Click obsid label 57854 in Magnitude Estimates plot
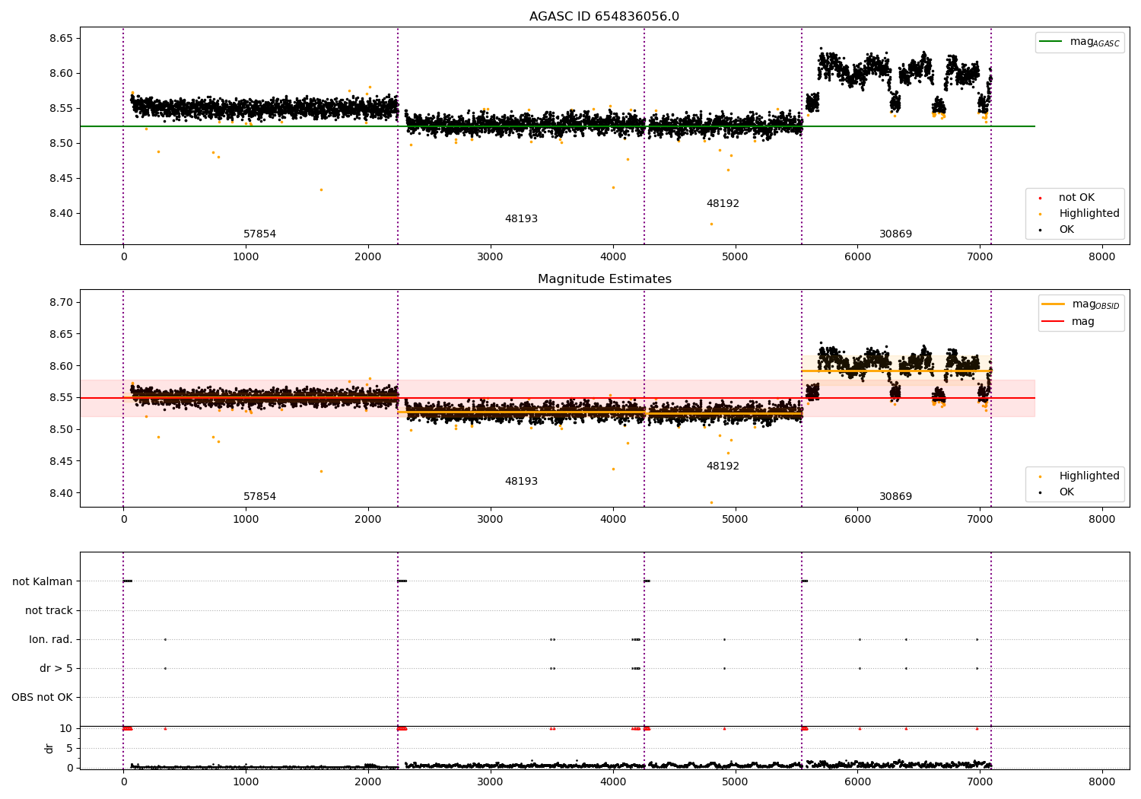Viewport: 1141px width, 799px height. (259, 497)
